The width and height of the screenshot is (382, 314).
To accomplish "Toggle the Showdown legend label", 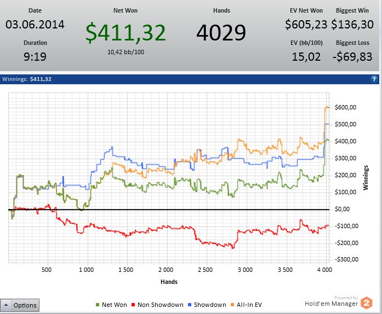I will tap(210, 305).
